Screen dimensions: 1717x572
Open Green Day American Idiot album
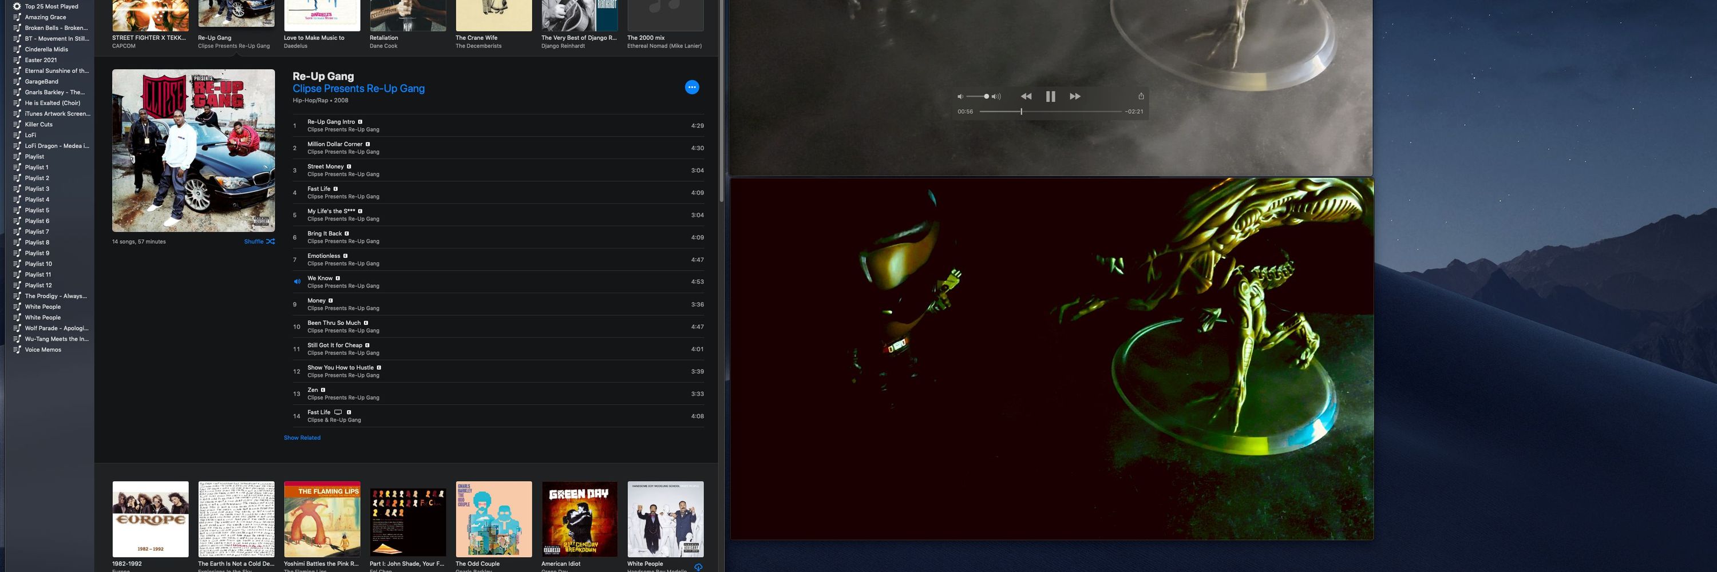579,519
